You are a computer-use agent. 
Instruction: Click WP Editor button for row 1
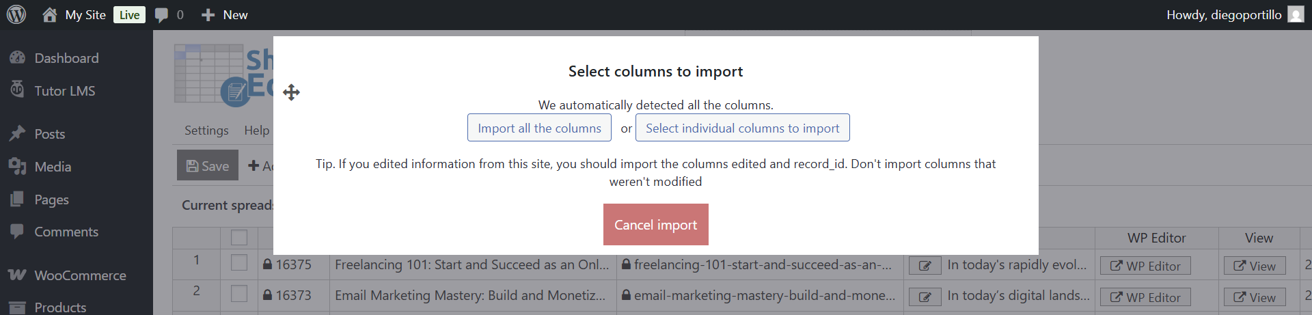click(1145, 266)
